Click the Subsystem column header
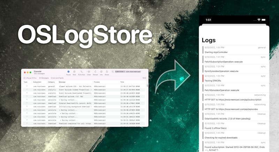Image resolution: width=279 pixels, height=152 pixels. tap(37, 82)
